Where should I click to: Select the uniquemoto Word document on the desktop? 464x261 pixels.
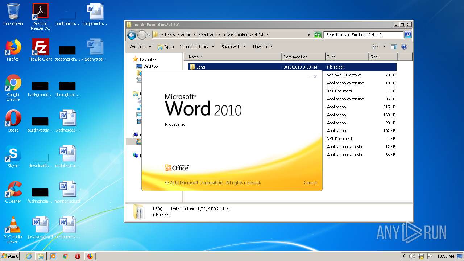click(x=95, y=14)
